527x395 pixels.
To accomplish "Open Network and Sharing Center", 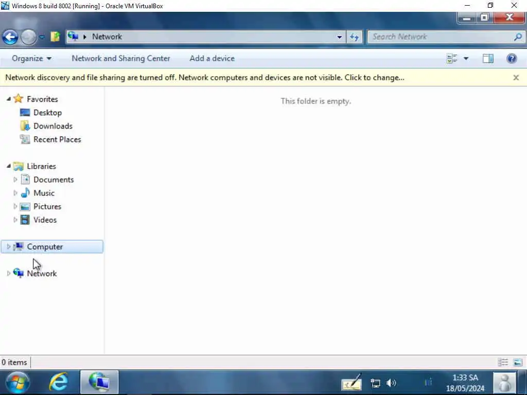I will [121, 59].
